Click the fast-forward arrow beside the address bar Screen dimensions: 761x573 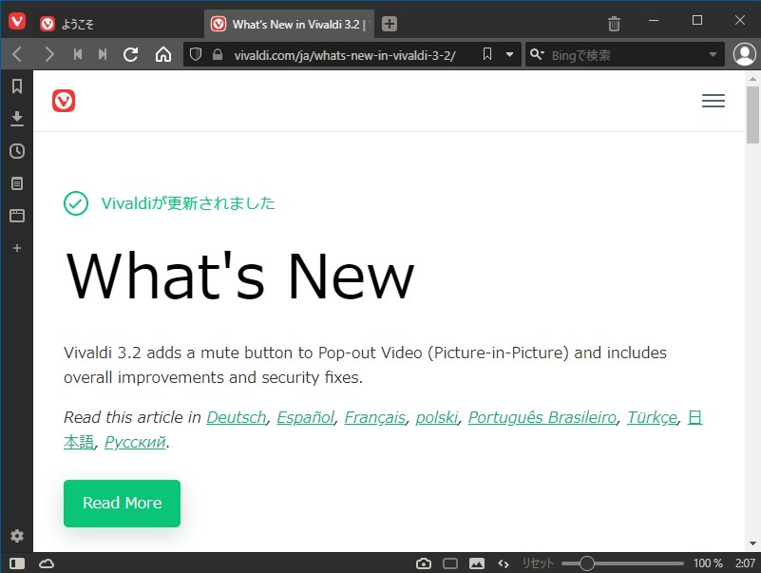click(x=105, y=54)
